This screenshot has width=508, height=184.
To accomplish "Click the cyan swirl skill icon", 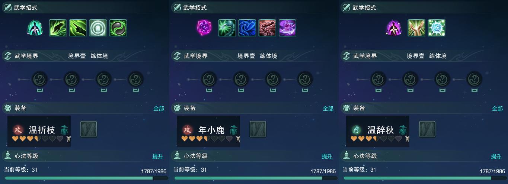I will click(437, 28).
